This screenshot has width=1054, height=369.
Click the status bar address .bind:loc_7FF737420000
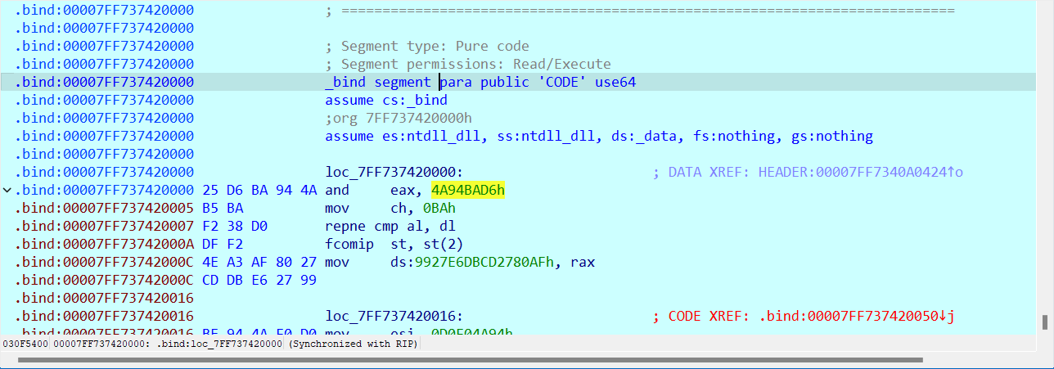pos(169,344)
